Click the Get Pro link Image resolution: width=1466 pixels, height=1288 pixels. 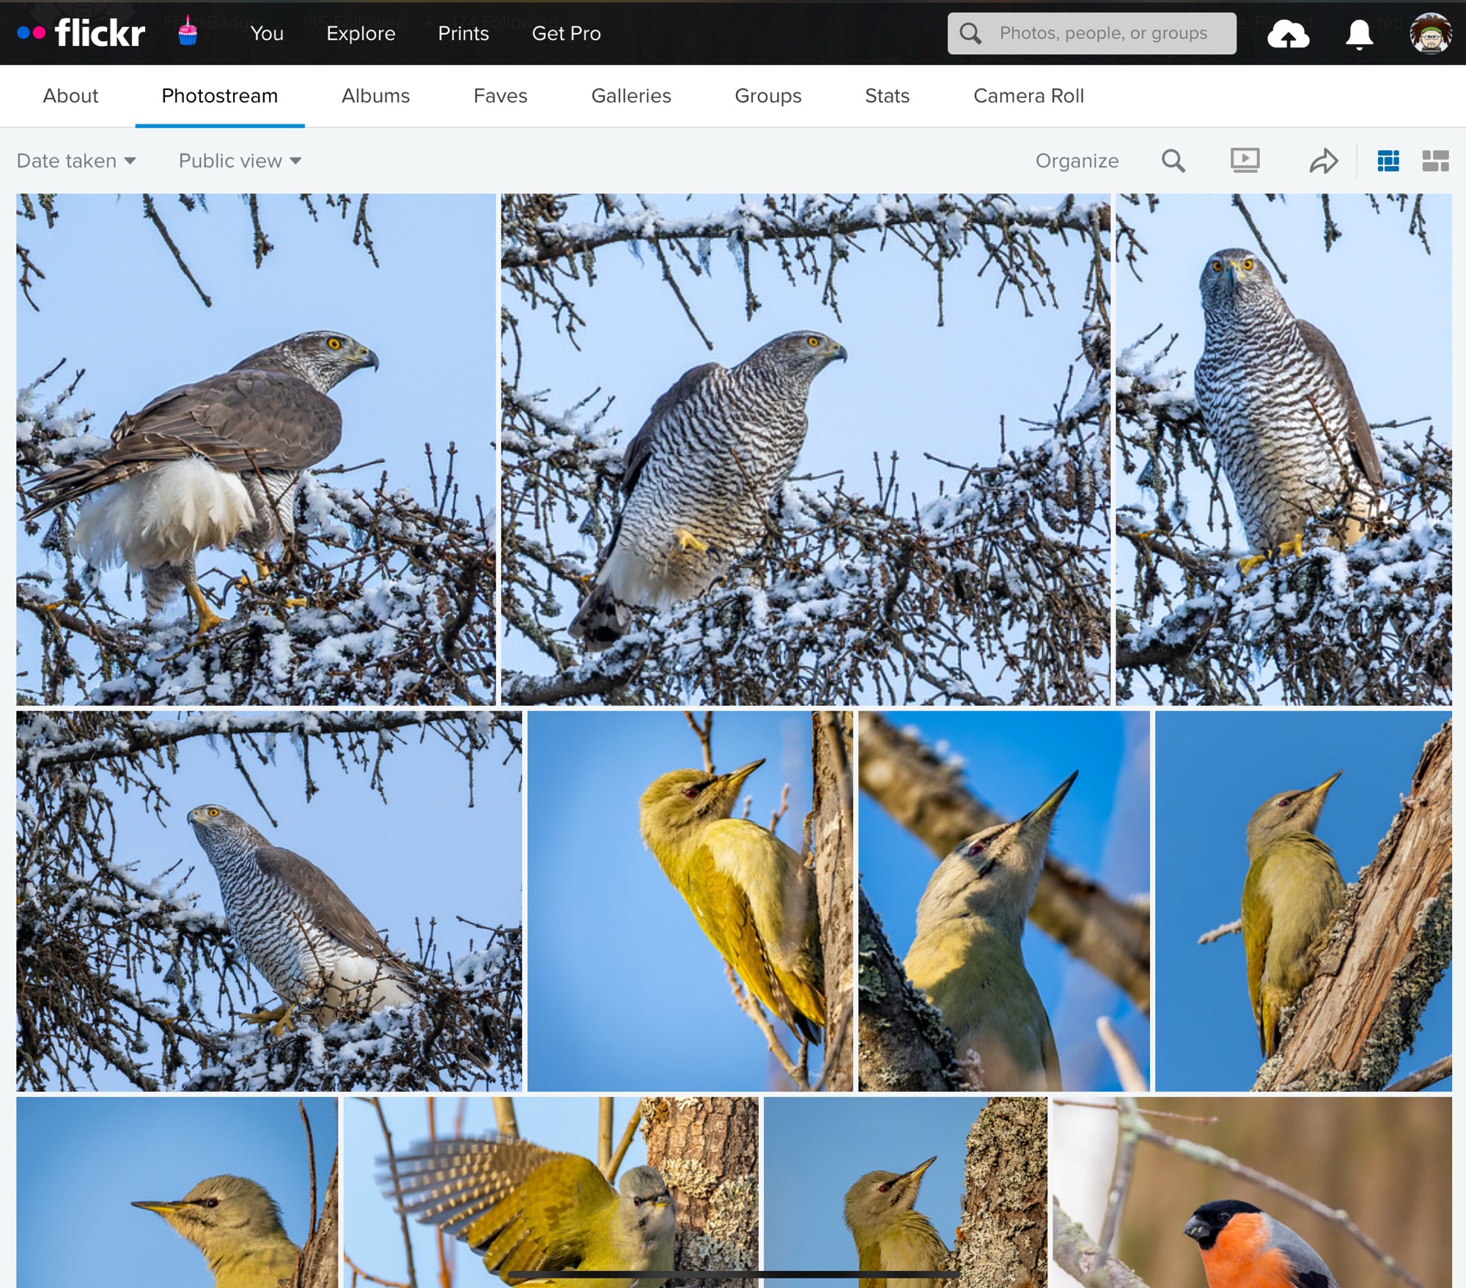click(x=566, y=33)
